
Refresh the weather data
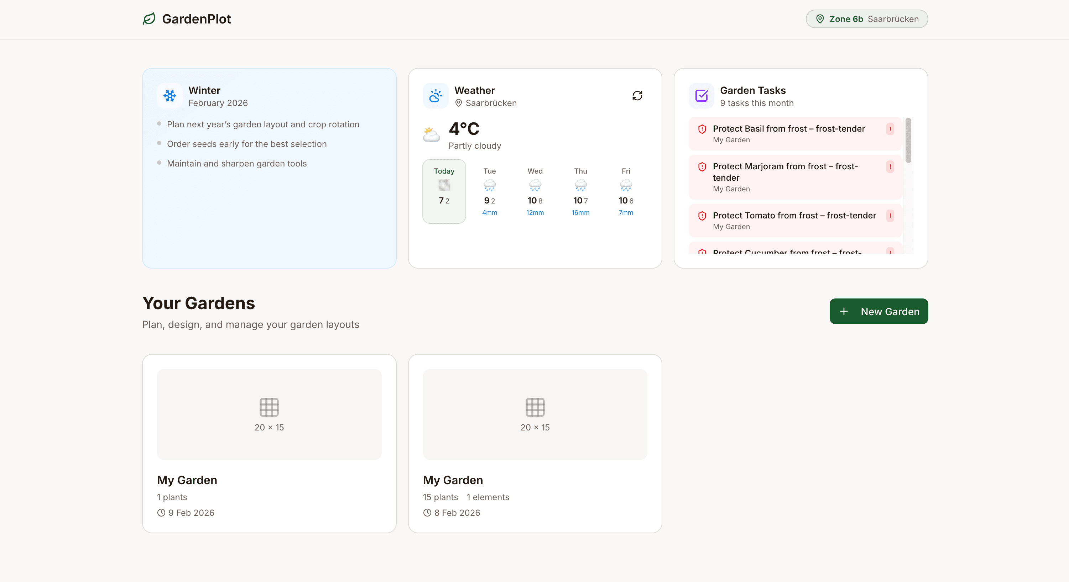click(637, 96)
